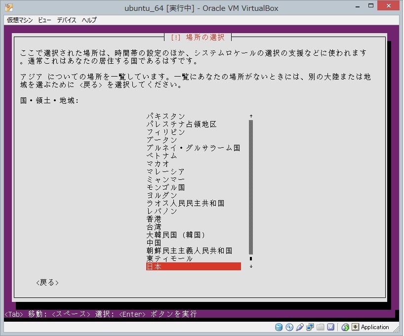This screenshot has width=404, height=336.
Task: Open the デバイス menu
Action: (x=67, y=20)
